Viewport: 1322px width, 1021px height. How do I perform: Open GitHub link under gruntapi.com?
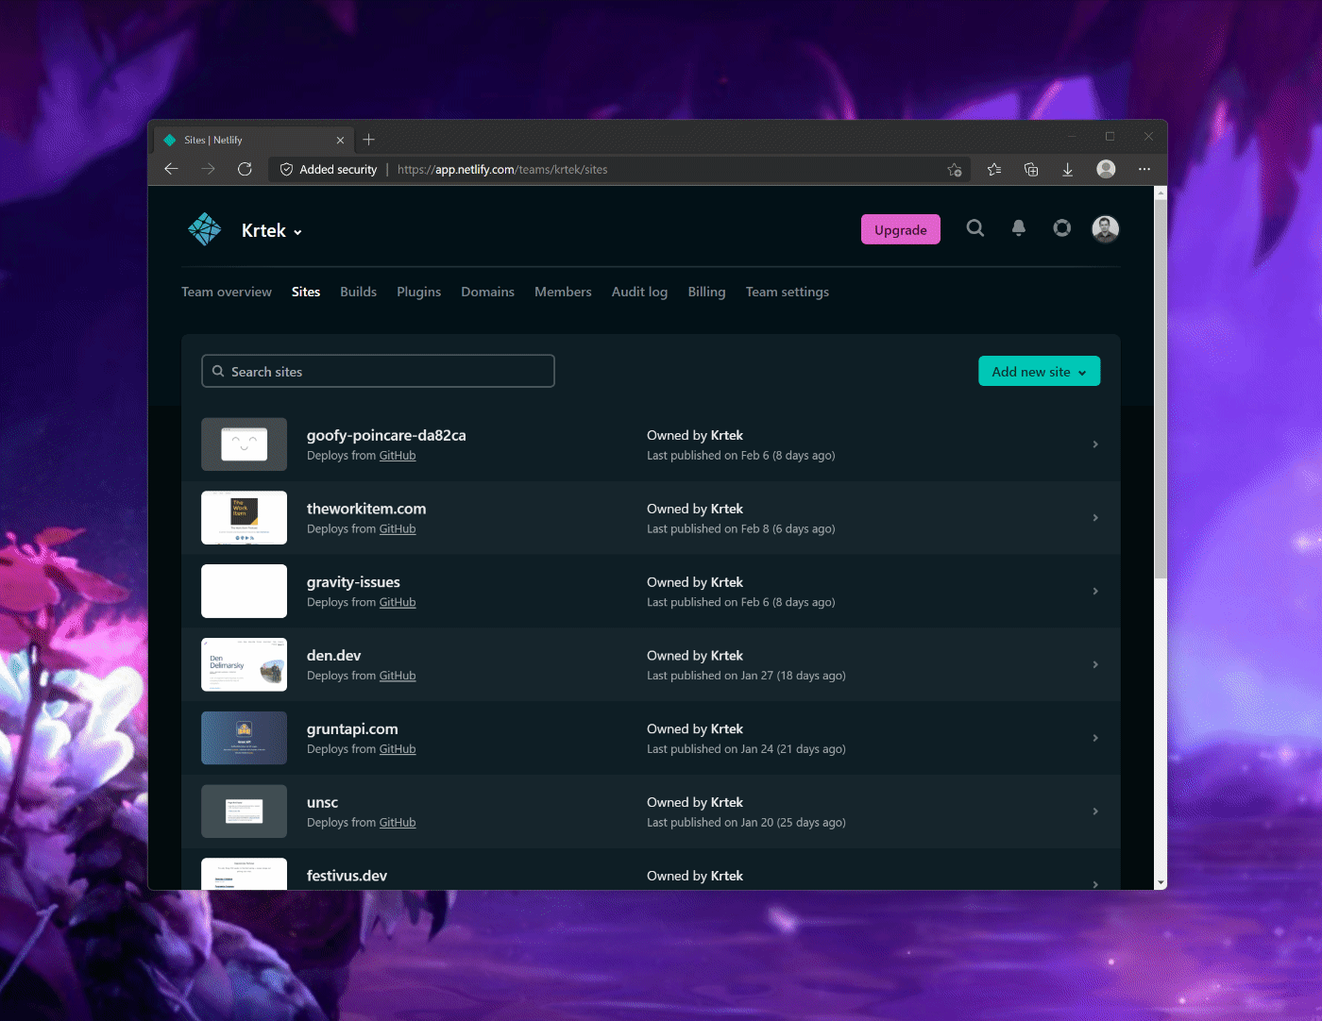[398, 749]
